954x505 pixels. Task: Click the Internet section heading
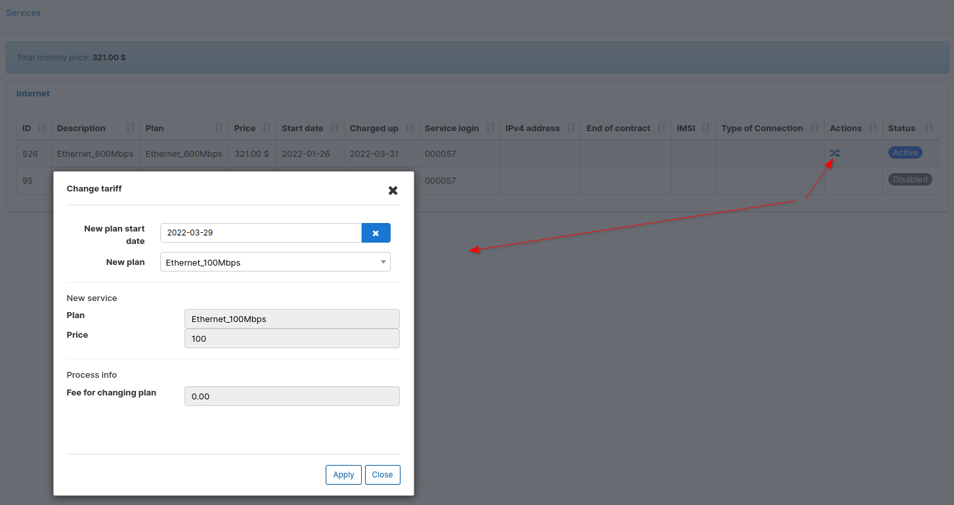(x=33, y=94)
